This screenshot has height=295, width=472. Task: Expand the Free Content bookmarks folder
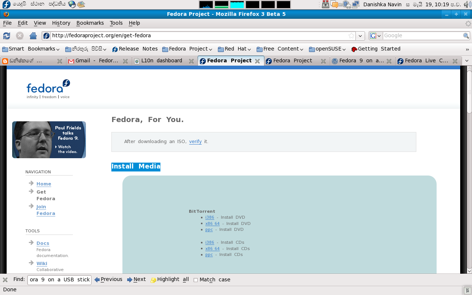[x=280, y=49]
